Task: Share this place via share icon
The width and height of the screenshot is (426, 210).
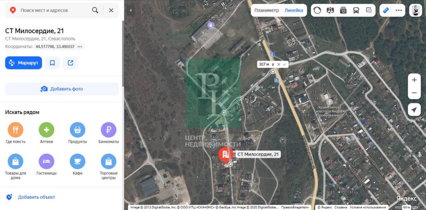Action: pos(70,63)
